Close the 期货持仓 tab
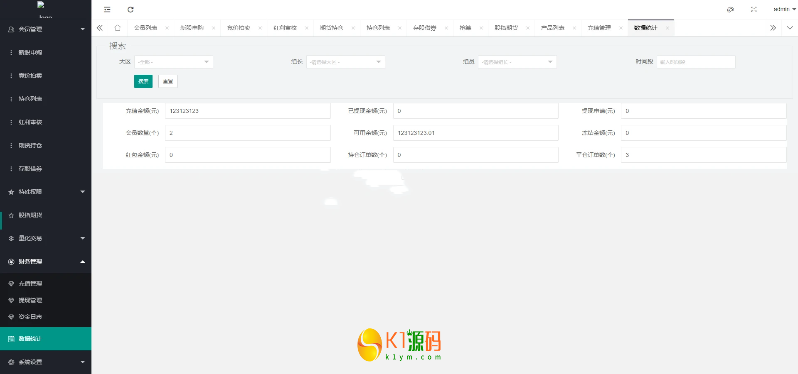The width and height of the screenshot is (798, 374). 353,28
